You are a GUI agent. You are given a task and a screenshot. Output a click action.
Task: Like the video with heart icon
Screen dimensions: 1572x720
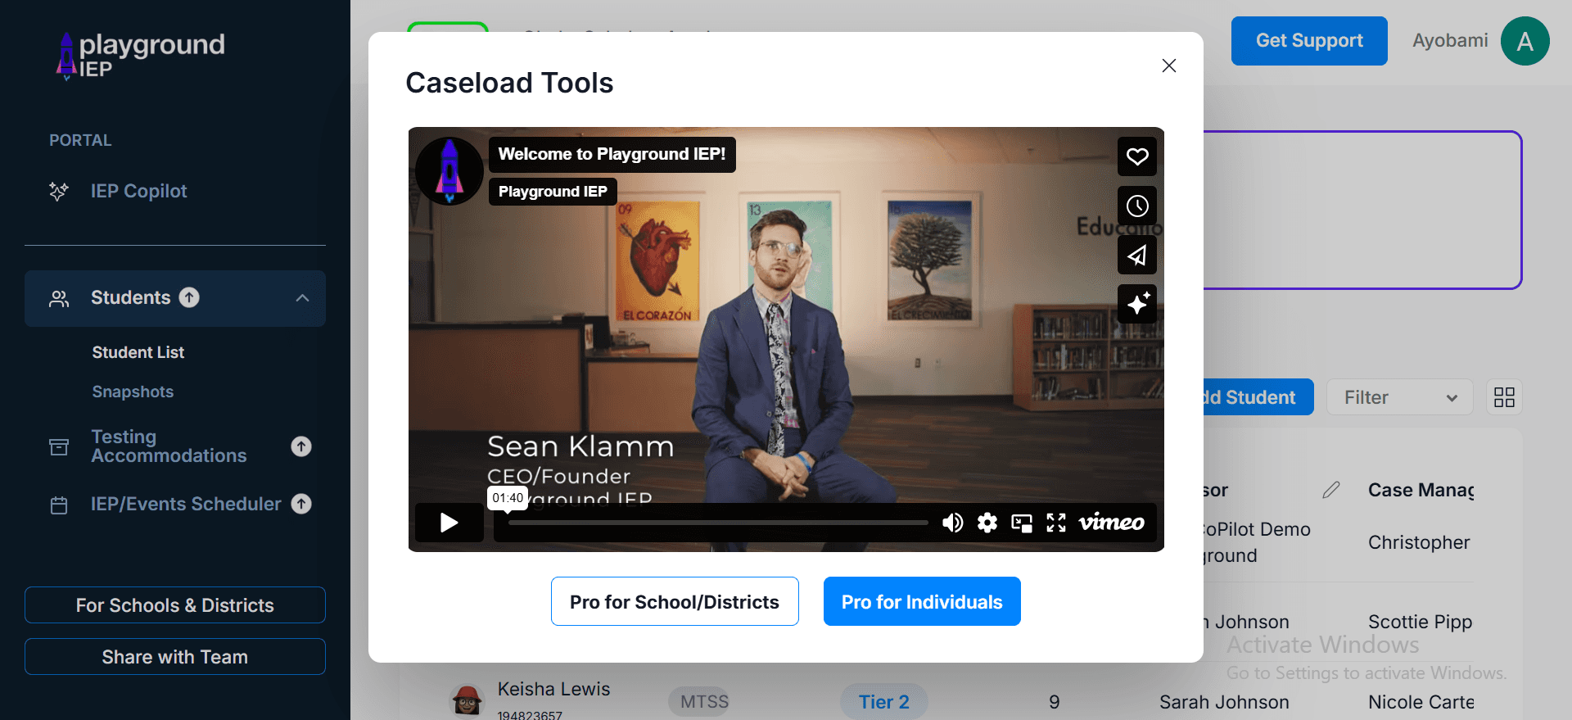pyautogui.click(x=1137, y=156)
